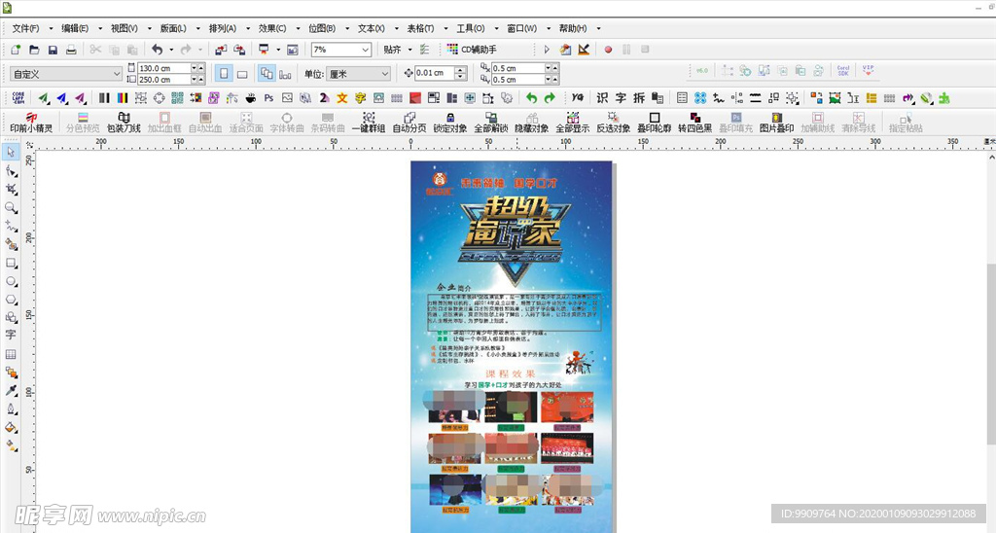Open the 文件(F) menu
Image resolution: width=996 pixels, height=533 pixels.
coord(32,28)
